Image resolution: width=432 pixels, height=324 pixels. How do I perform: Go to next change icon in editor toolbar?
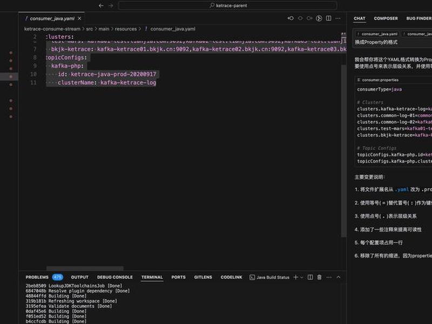(x=309, y=18)
